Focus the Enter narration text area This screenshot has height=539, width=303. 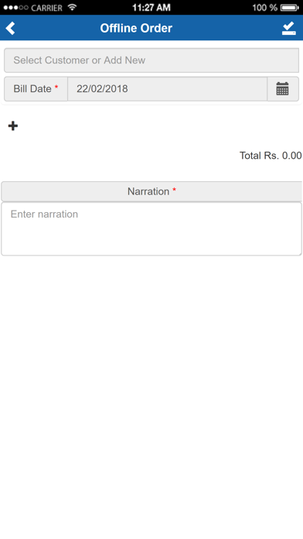(x=151, y=228)
